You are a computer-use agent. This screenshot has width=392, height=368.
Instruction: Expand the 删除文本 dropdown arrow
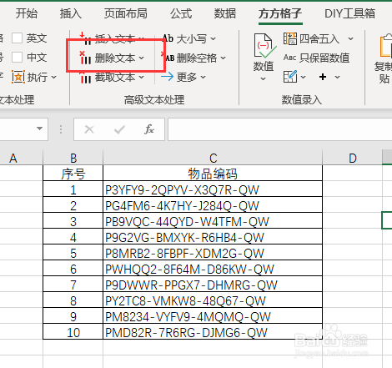coord(141,58)
